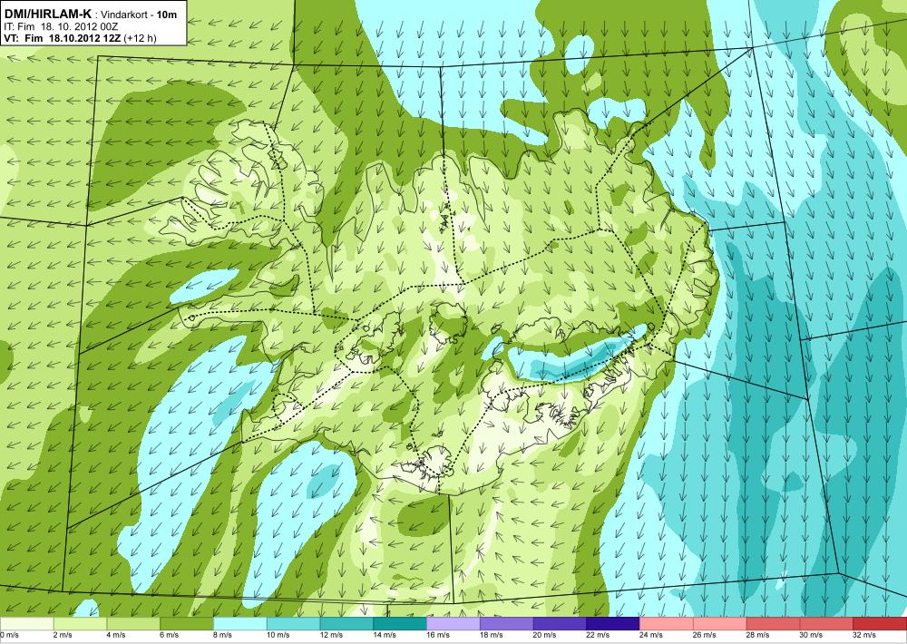907x644 pixels.
Task: Click the '26 m/s' legend label
Action: coord(704,635)
